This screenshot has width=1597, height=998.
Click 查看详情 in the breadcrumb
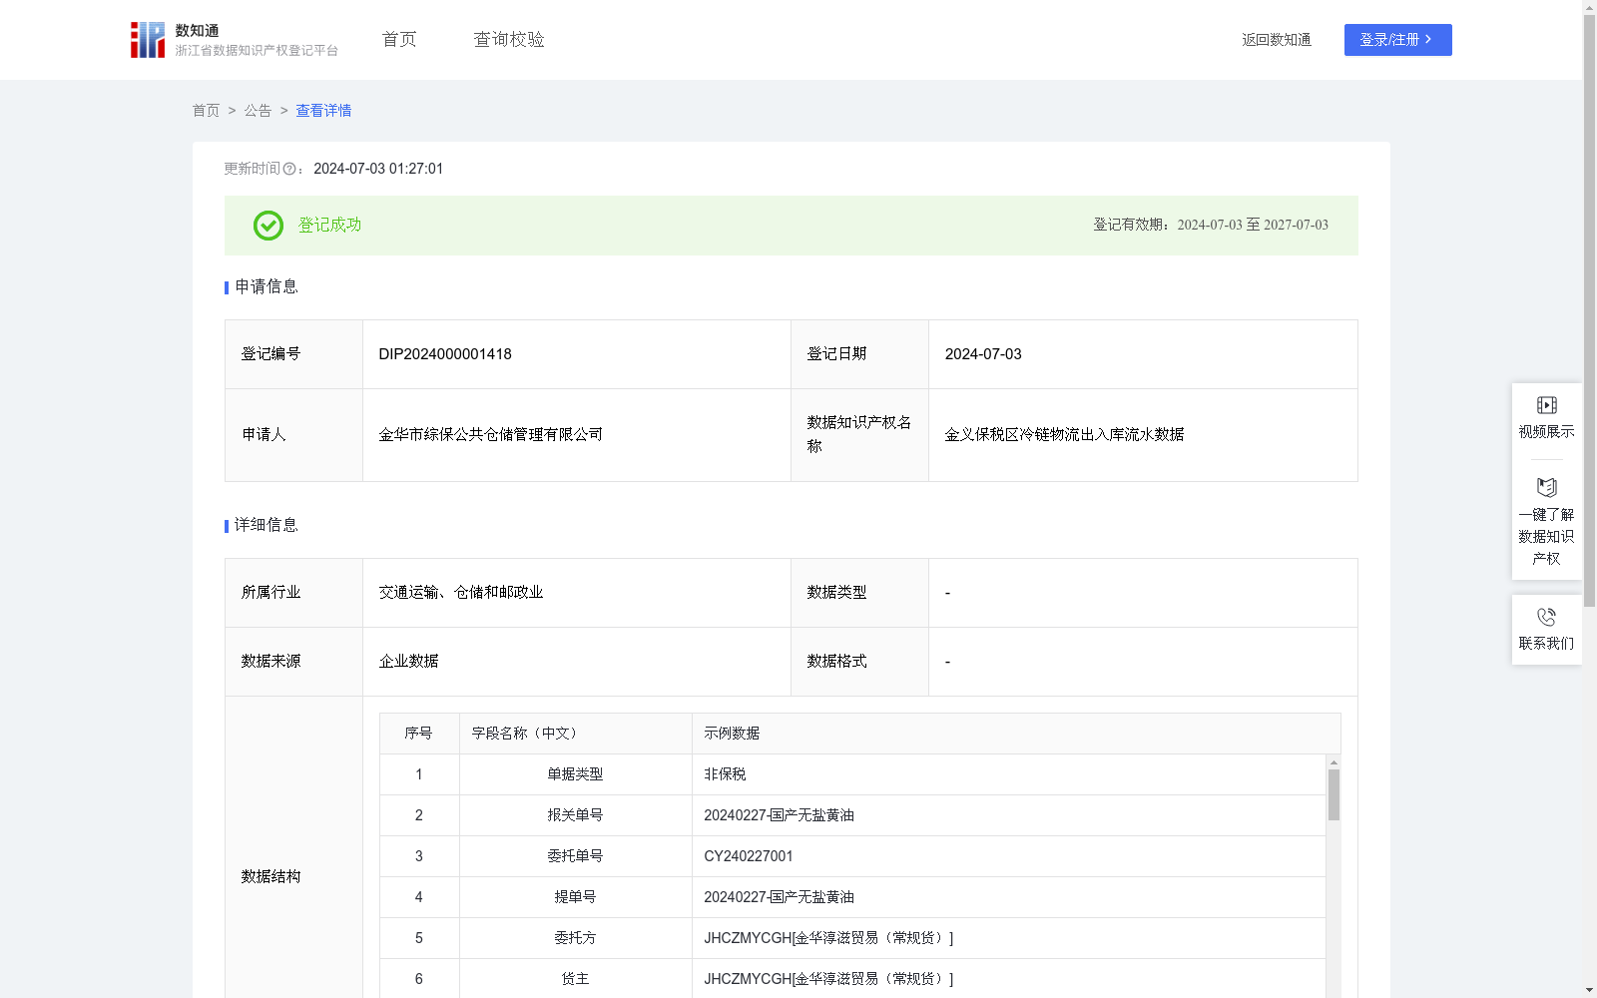(x=323, y=111)
